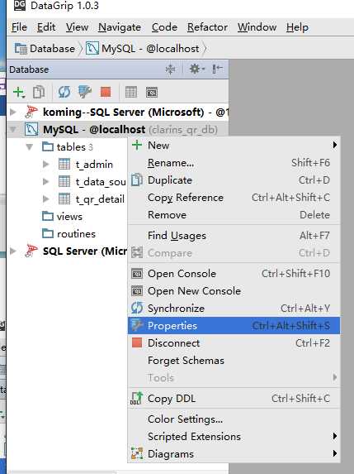
Task: Click the red Disconnect toolbar square
Action: (x=106, y=92)
